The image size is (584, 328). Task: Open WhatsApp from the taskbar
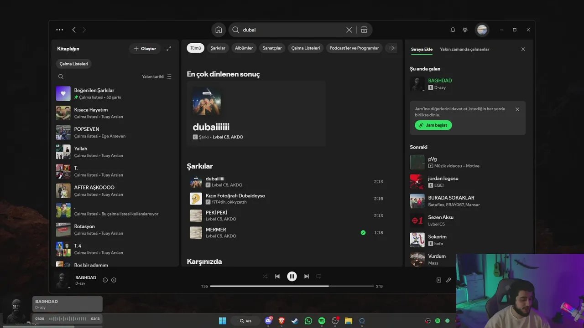pos(308,321)
